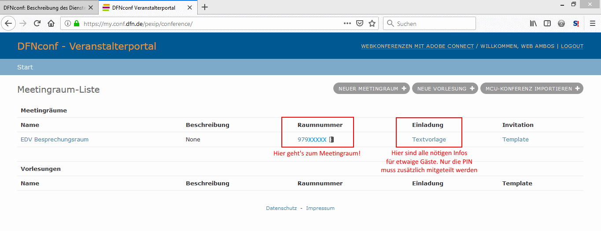Restore down the browser window
This screenshot has height=231, width=601.
click(x=574, y=4)
